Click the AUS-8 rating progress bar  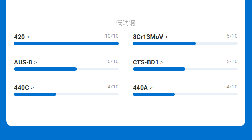click(x=66, y=69)
